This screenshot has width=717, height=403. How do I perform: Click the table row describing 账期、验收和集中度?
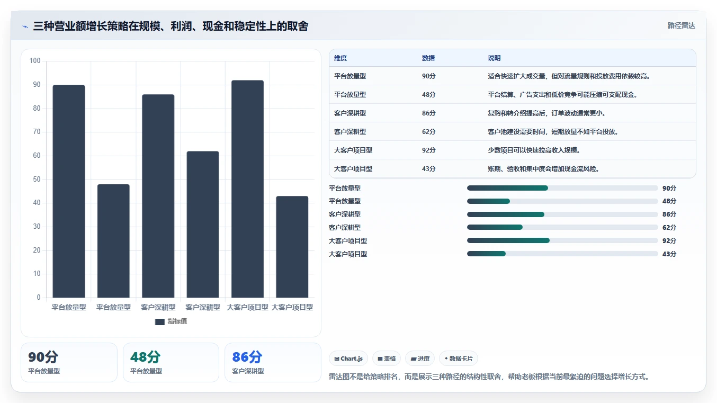coord(513,168)
